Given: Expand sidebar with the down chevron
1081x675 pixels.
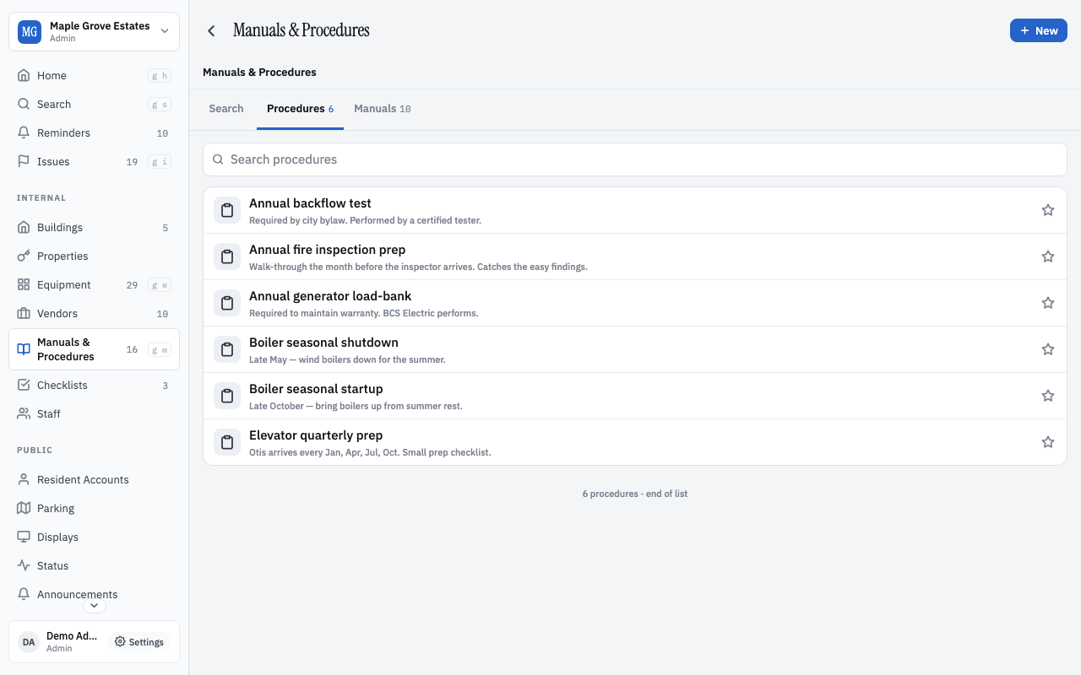Looking at the screenshot, I should pos(94,605).
